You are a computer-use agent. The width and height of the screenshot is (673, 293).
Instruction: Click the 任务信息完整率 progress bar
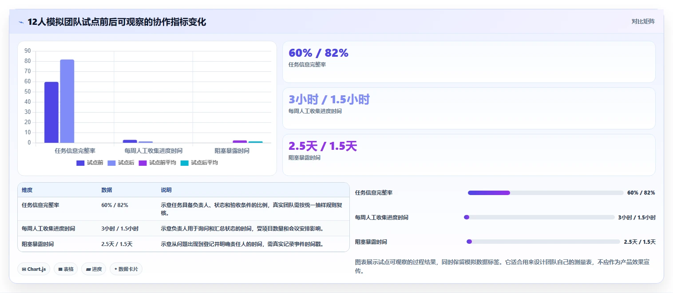546,193
